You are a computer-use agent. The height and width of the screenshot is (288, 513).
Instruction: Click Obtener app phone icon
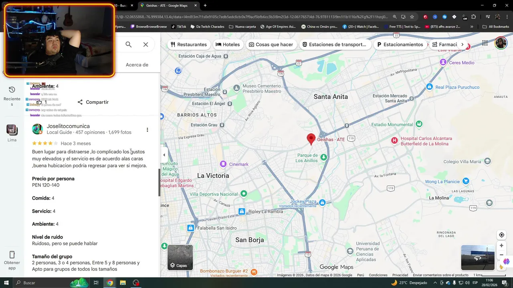[12, 255]
